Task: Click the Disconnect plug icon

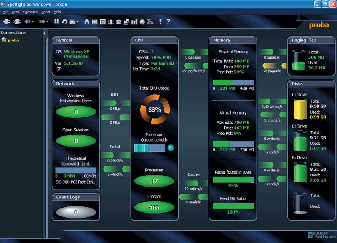Action: [17, 22]
